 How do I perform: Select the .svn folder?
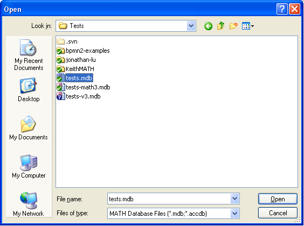click(x=67, y=41)
